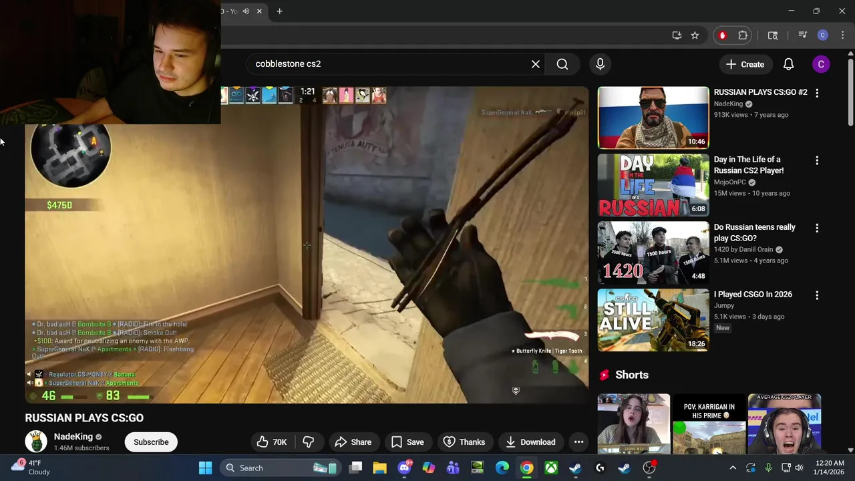Screen dimensions: 855x481
Task: Open Copilot from the taskbar
Action: (428, 468)
